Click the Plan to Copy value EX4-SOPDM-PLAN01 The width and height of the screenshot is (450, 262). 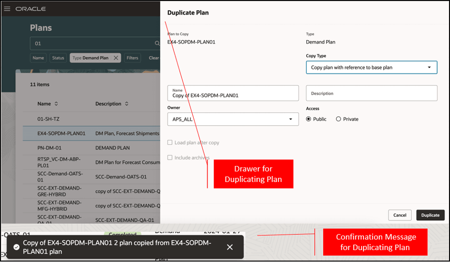(191, 42)
